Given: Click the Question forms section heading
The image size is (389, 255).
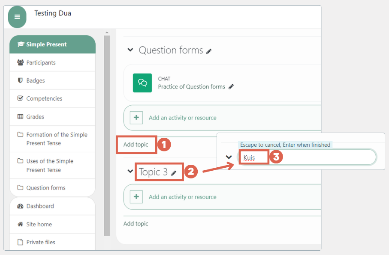Looking at the screenshot, I should coord(171,50).
